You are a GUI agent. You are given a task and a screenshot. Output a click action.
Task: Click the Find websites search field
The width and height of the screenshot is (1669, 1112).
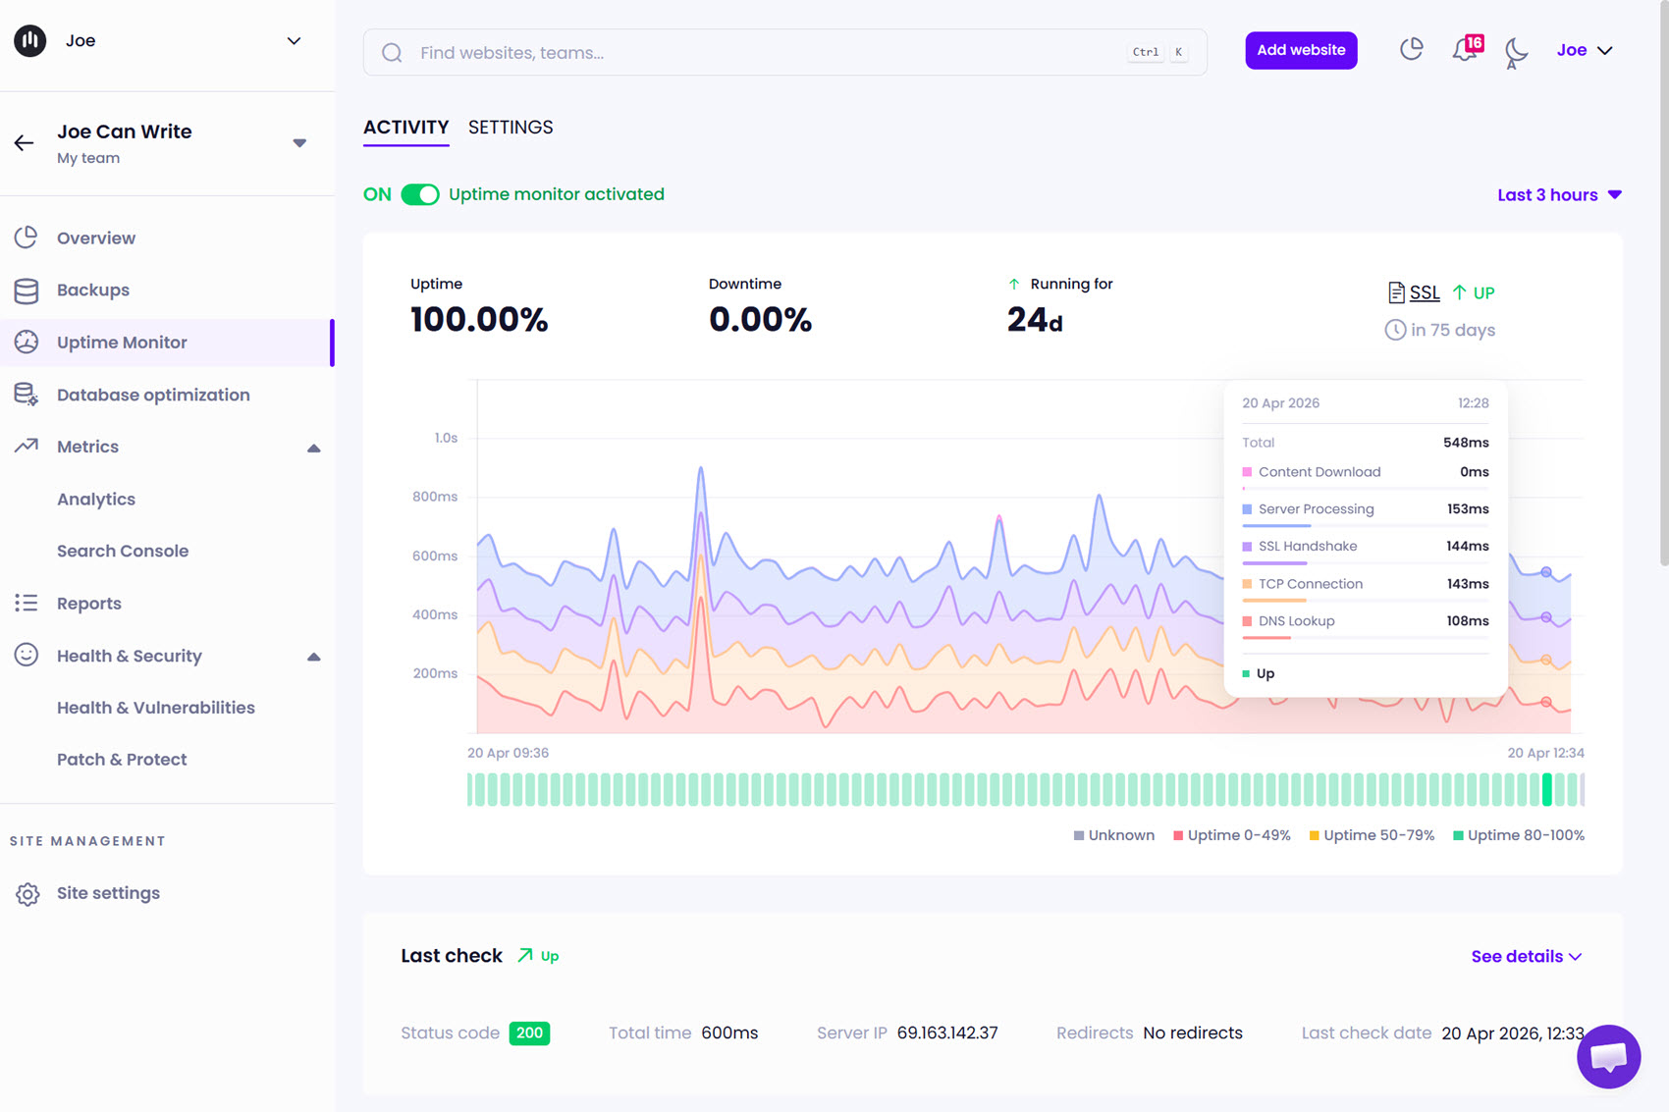[x=687, y=52]
